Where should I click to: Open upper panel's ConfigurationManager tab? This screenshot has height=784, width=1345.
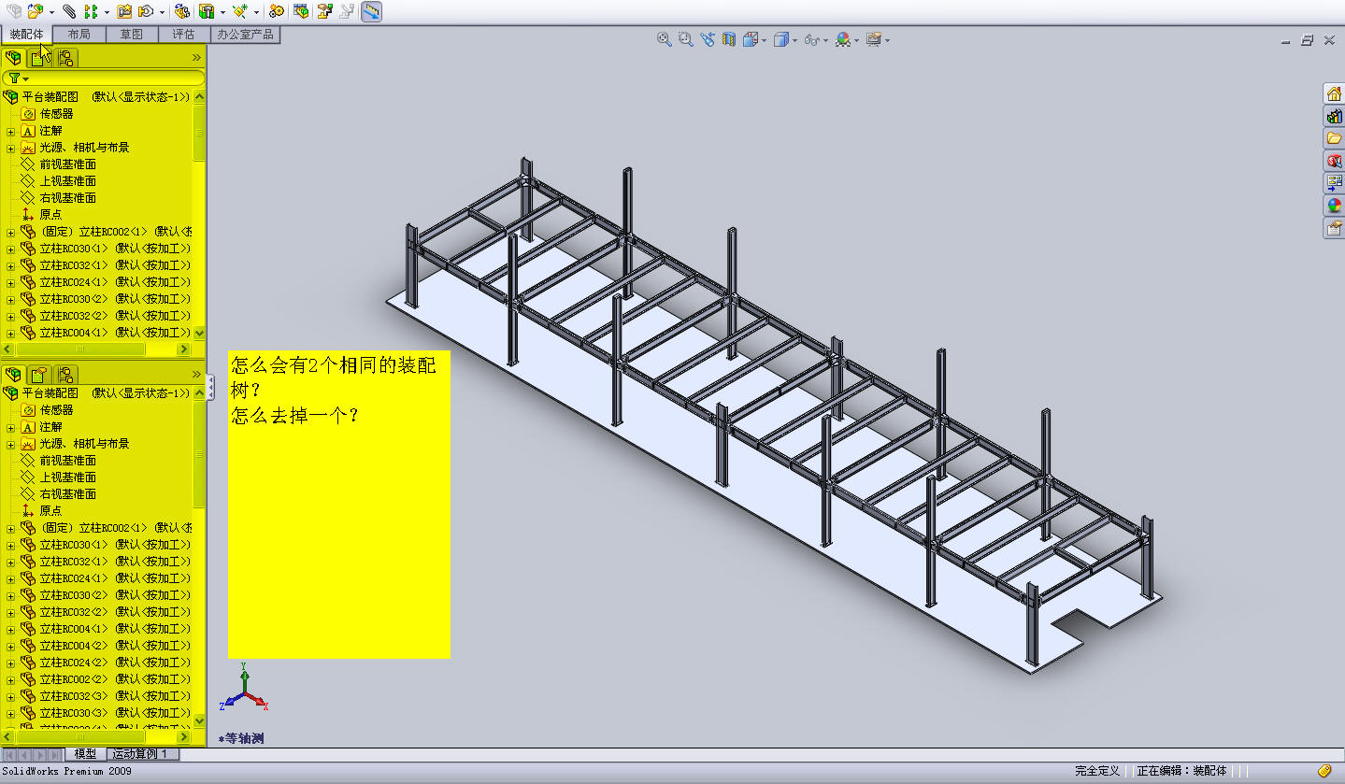coord(64,58)
